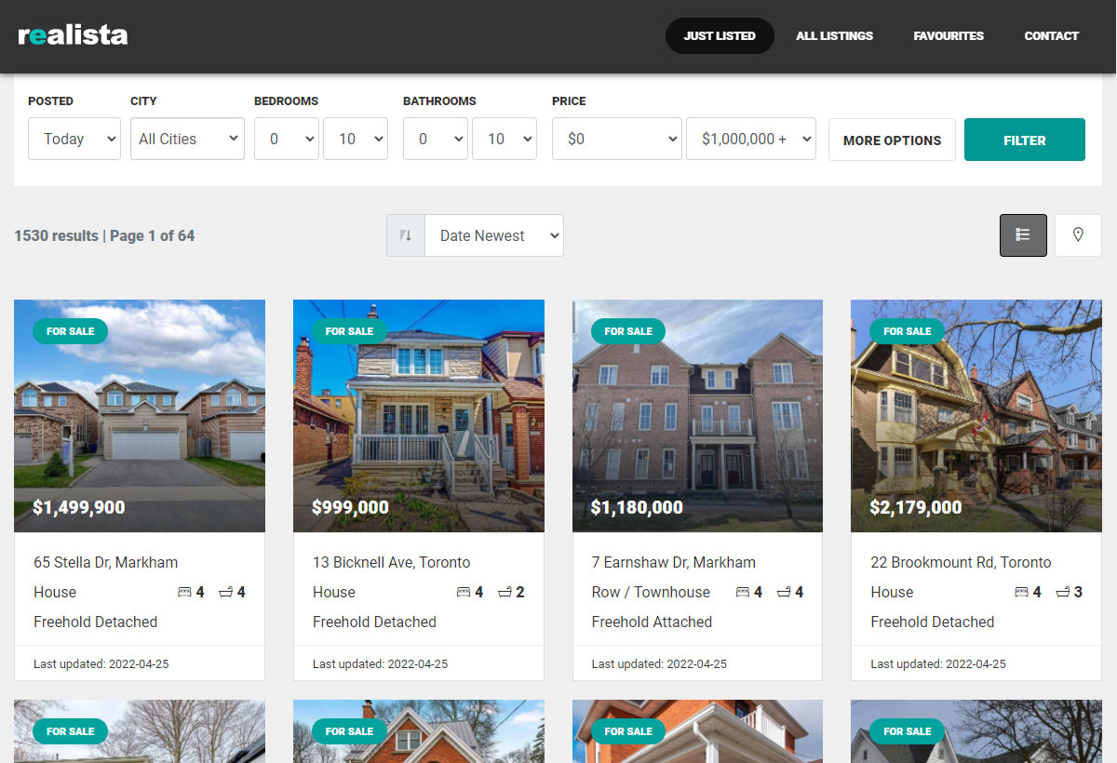Open the Favourites menu item
1117x763 pixels.
pos(949,36)
